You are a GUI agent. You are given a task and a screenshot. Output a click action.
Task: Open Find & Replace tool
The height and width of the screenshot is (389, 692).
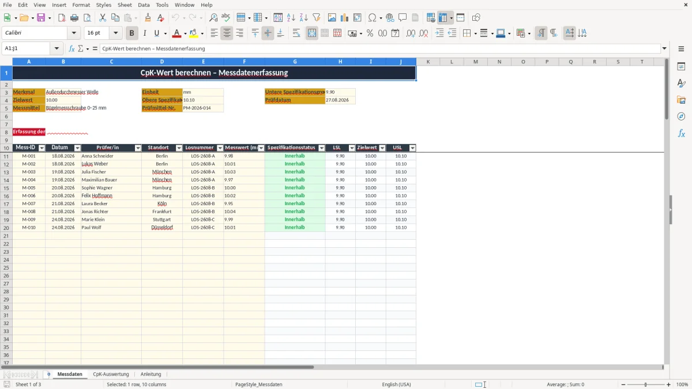pos(213,18)
